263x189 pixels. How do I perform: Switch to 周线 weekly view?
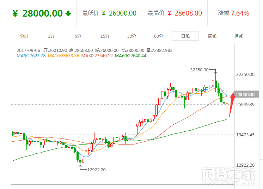[212, 36]
